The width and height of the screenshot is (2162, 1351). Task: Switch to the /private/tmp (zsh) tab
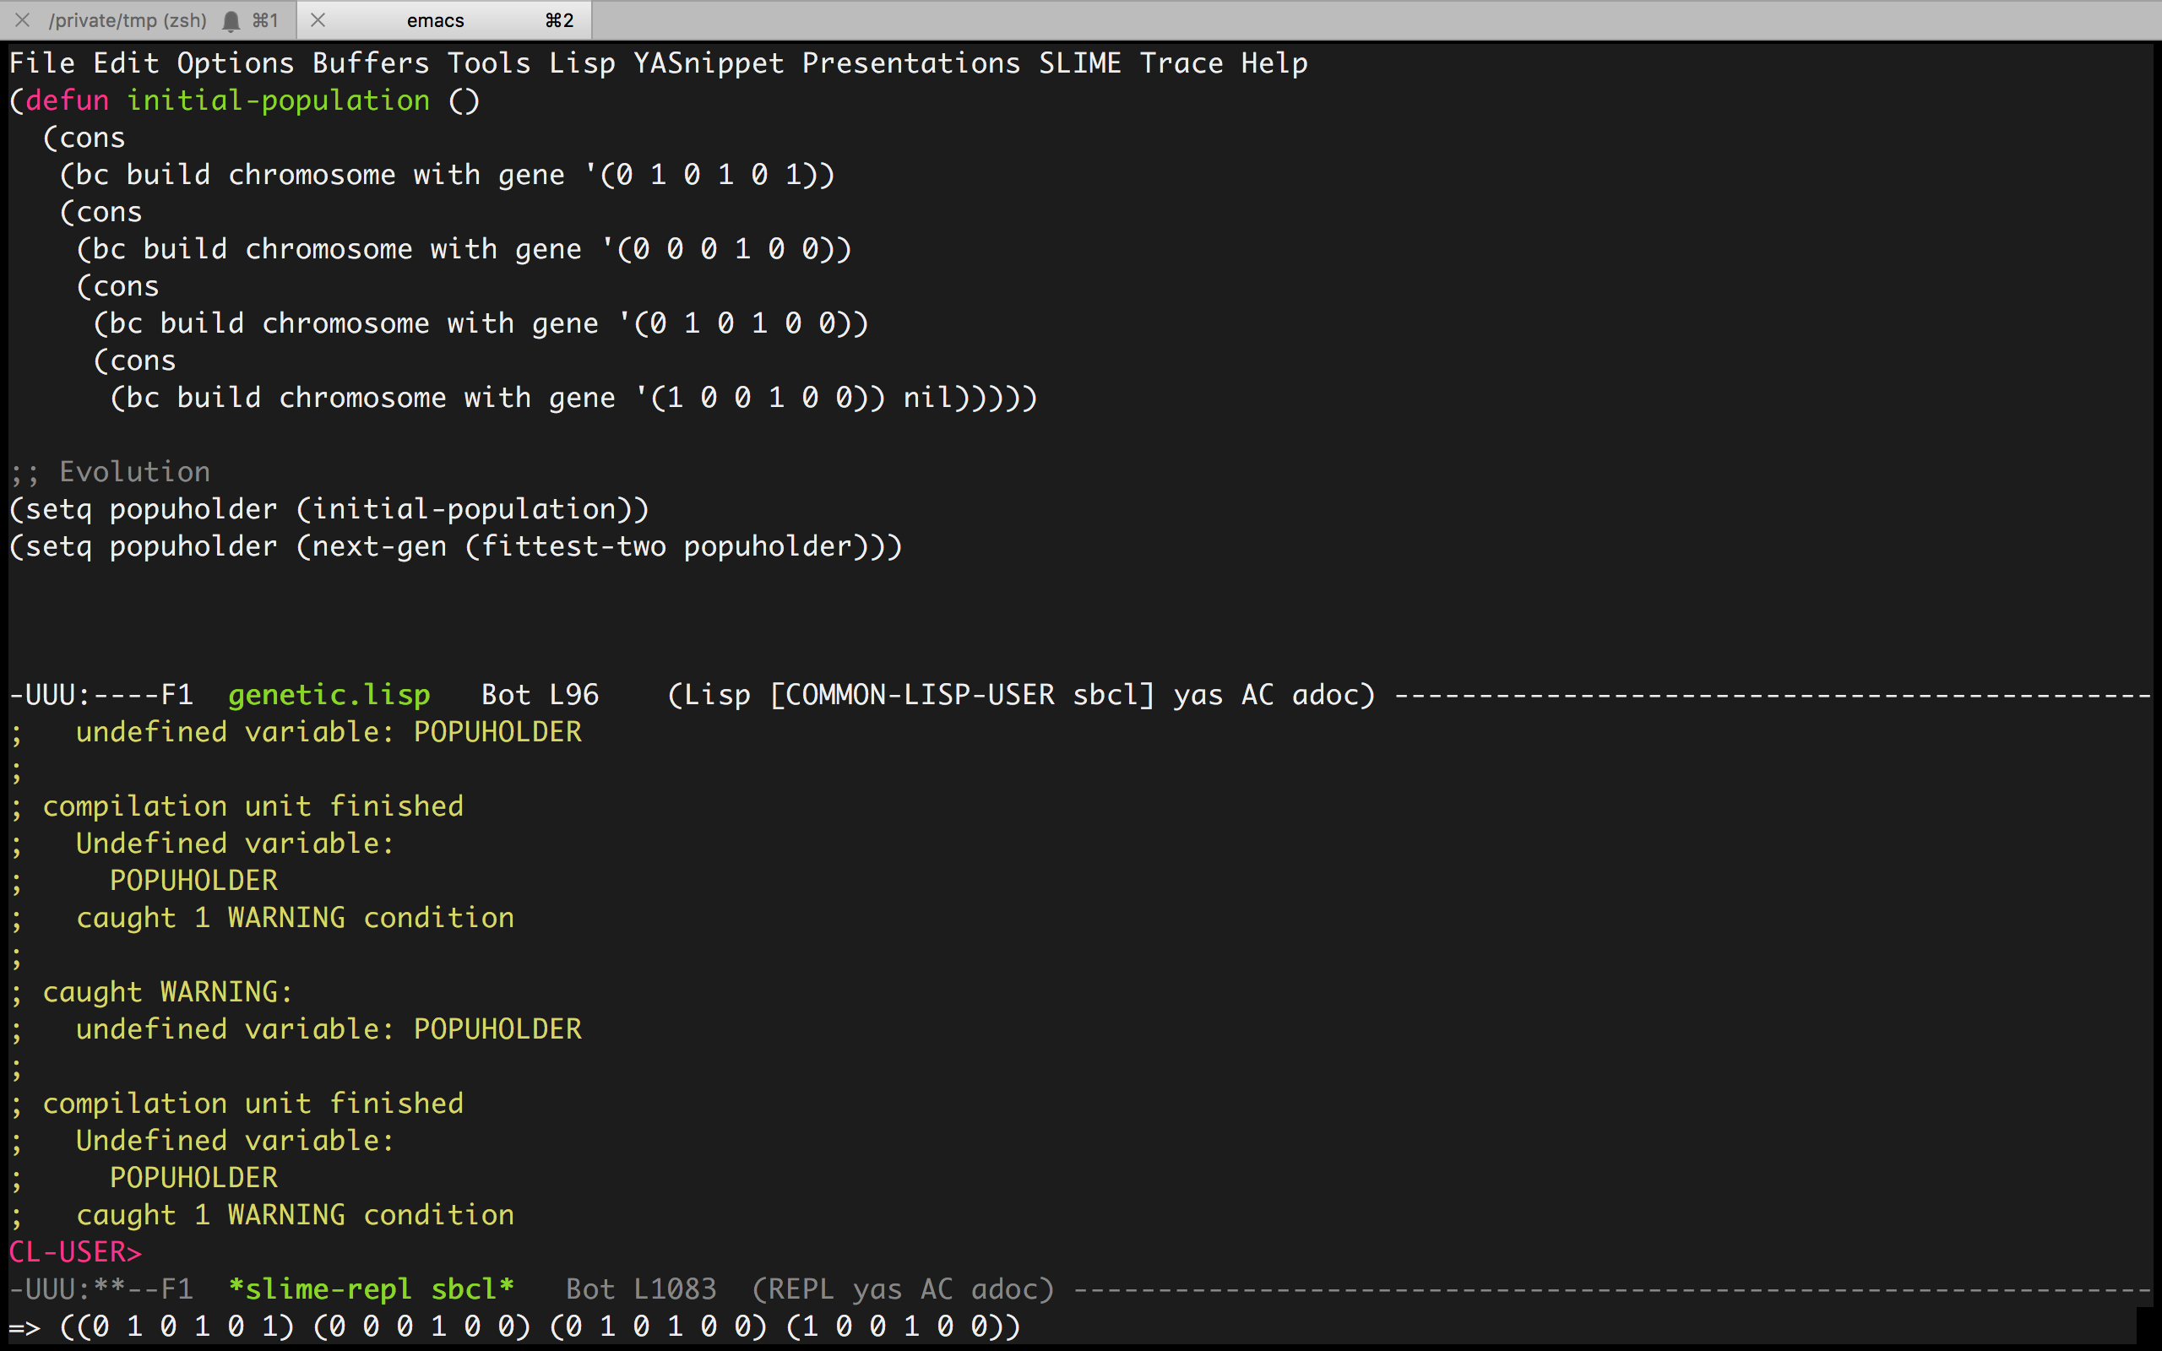[x=127, y=20]
